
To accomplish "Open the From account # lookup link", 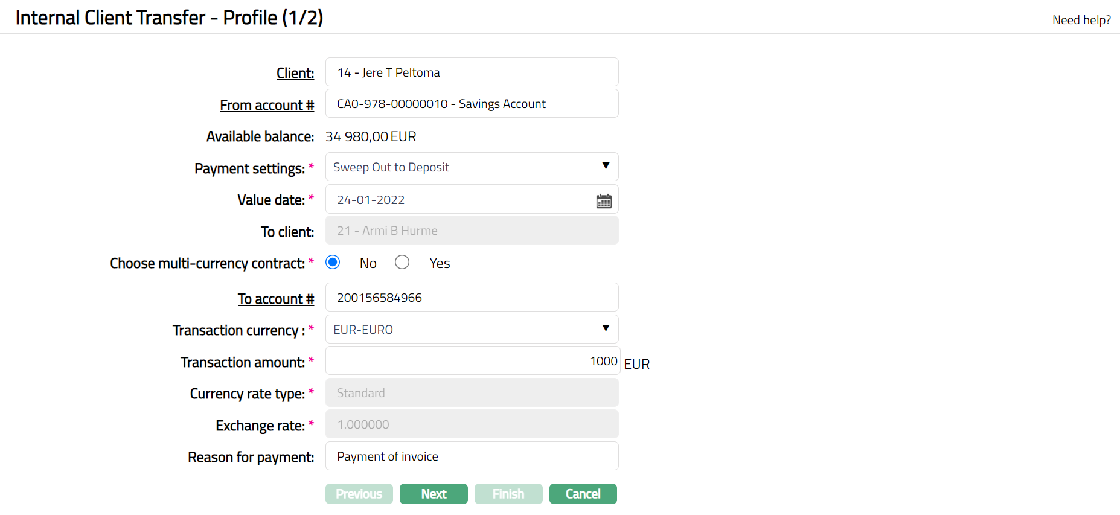I will pos(267,105).
